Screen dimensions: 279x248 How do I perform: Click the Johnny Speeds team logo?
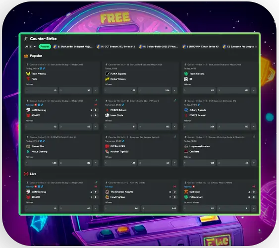(x=186, y=110)
